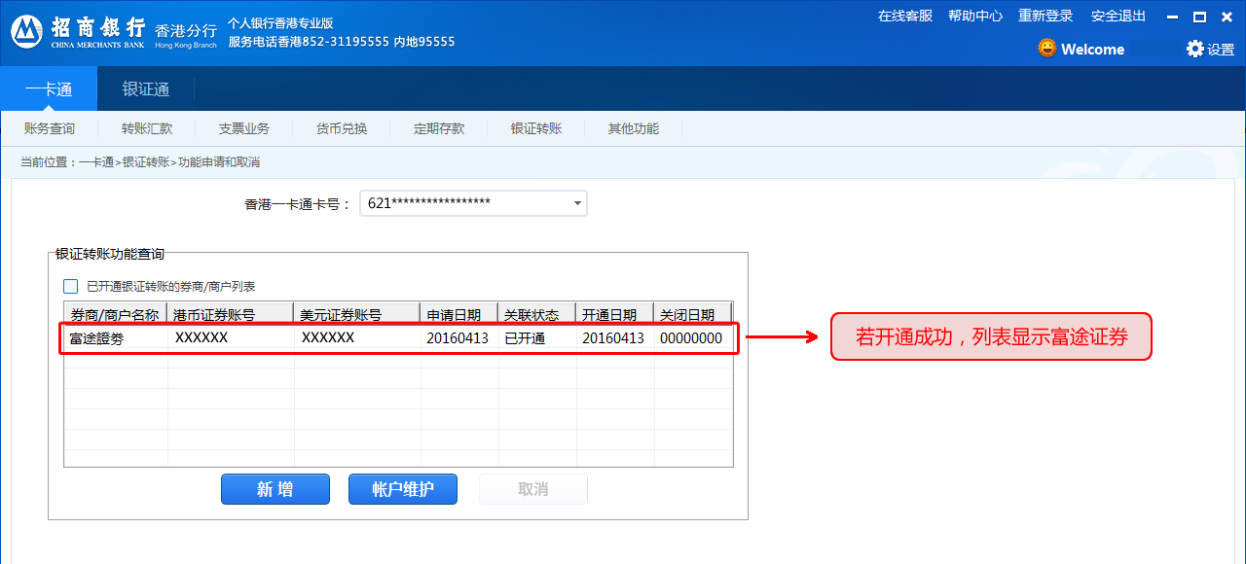Switch to the 一卡通 tab
This screenshot has width=1246, height=564.
click(x=49, y=89)
